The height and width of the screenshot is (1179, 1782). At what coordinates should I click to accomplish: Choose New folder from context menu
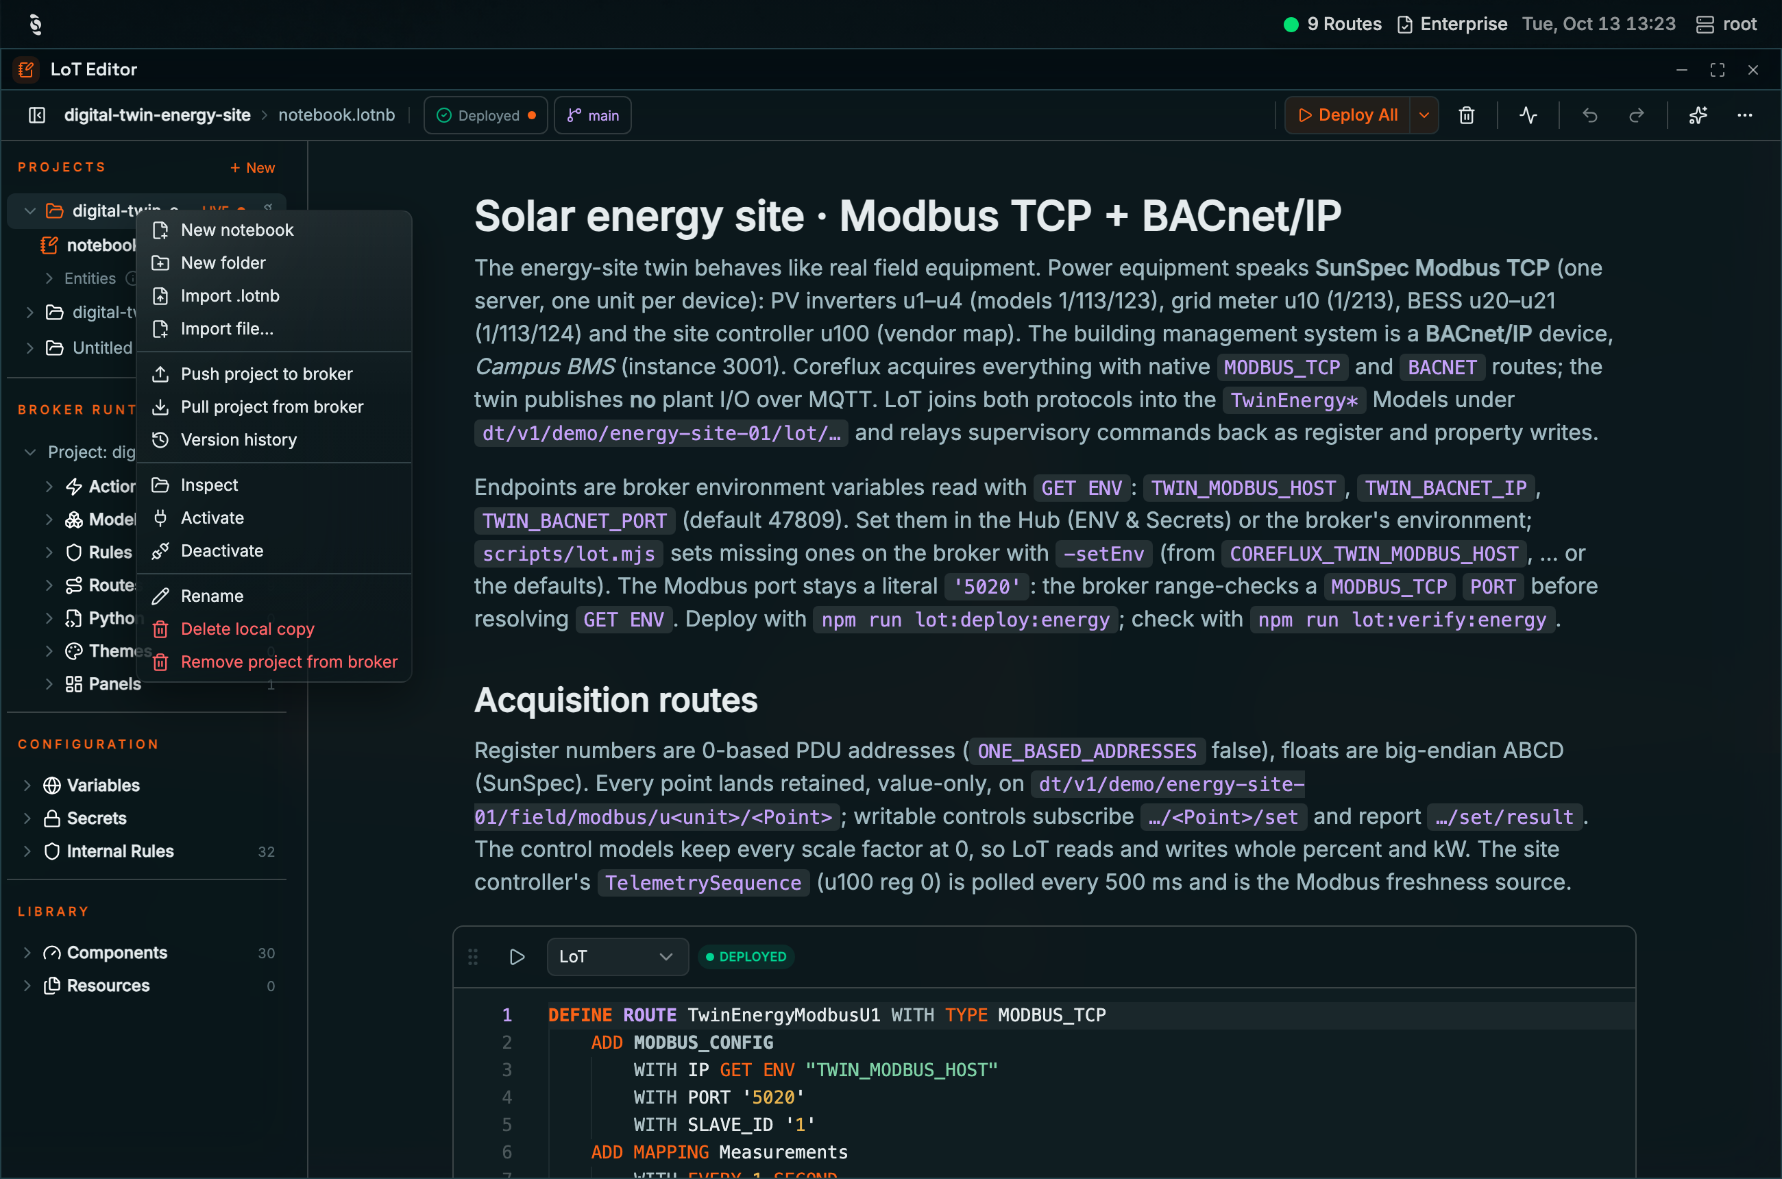coord(274,263)
